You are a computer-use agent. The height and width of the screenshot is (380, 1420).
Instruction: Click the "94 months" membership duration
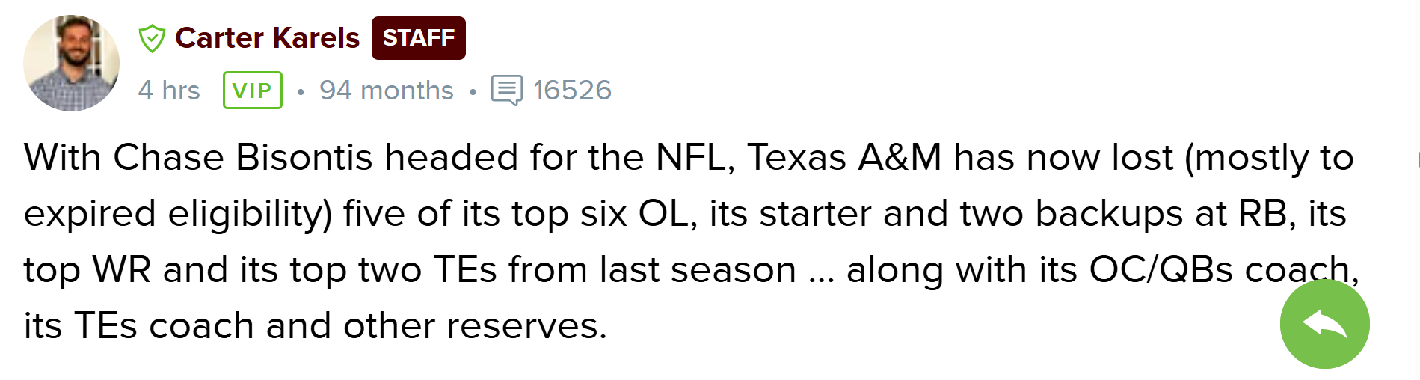click(386, 91)
